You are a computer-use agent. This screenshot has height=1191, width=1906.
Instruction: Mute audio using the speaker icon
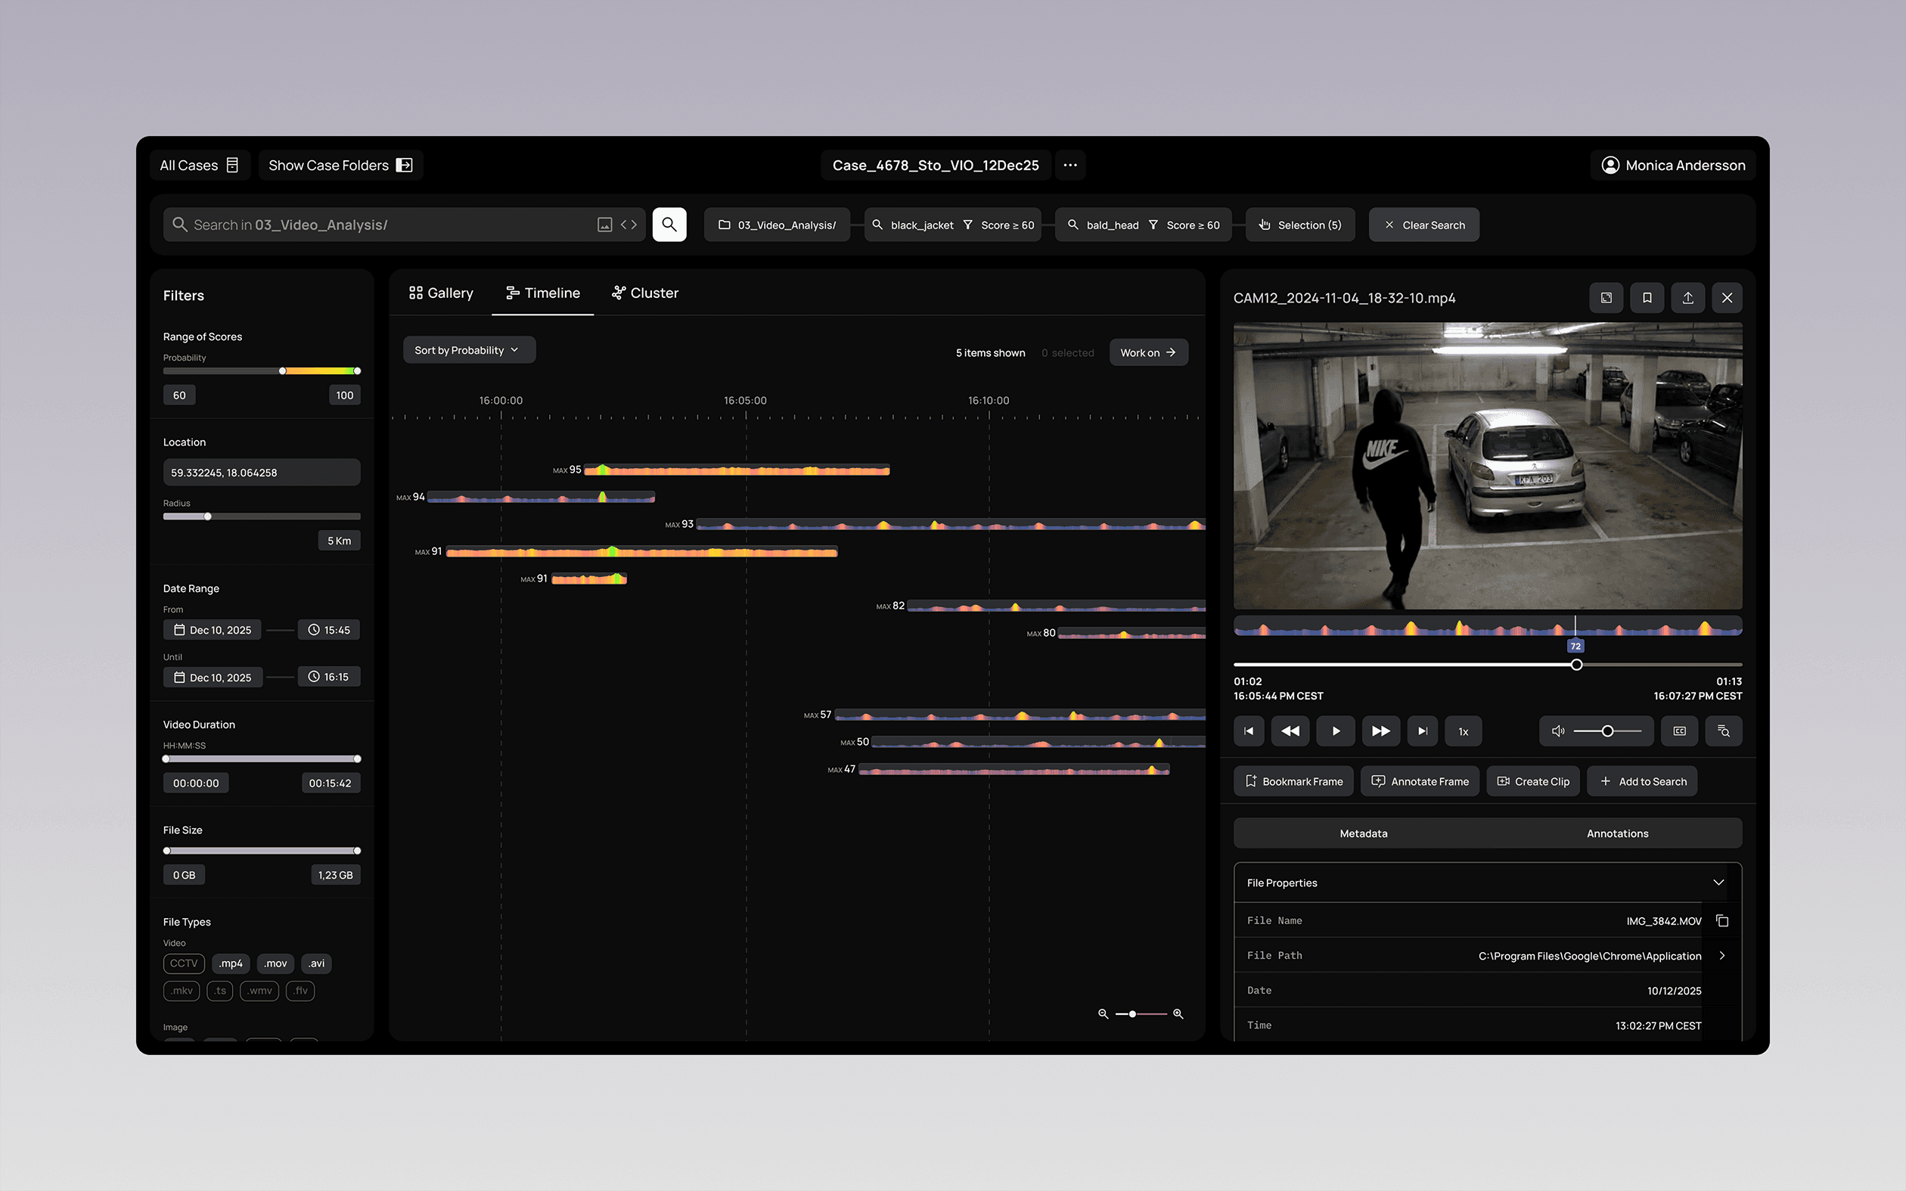pos(1557,731)
